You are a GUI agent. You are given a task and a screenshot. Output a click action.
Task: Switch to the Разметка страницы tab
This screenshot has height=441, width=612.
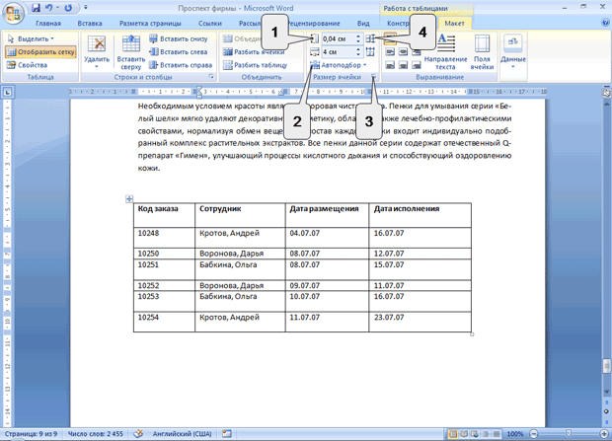tap(150, 24)
